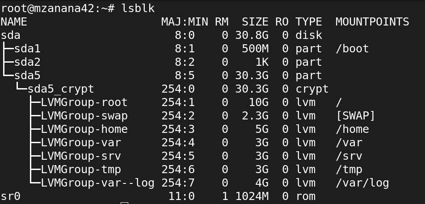Select the LVMGroup-tmp volume name

(81, 170)
